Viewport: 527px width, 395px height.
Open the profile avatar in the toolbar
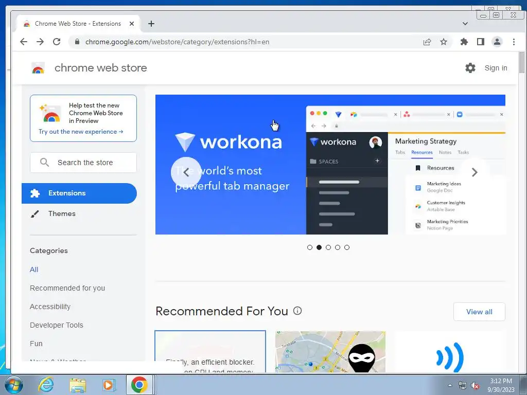pyautogui.click(x=497, y=42)
